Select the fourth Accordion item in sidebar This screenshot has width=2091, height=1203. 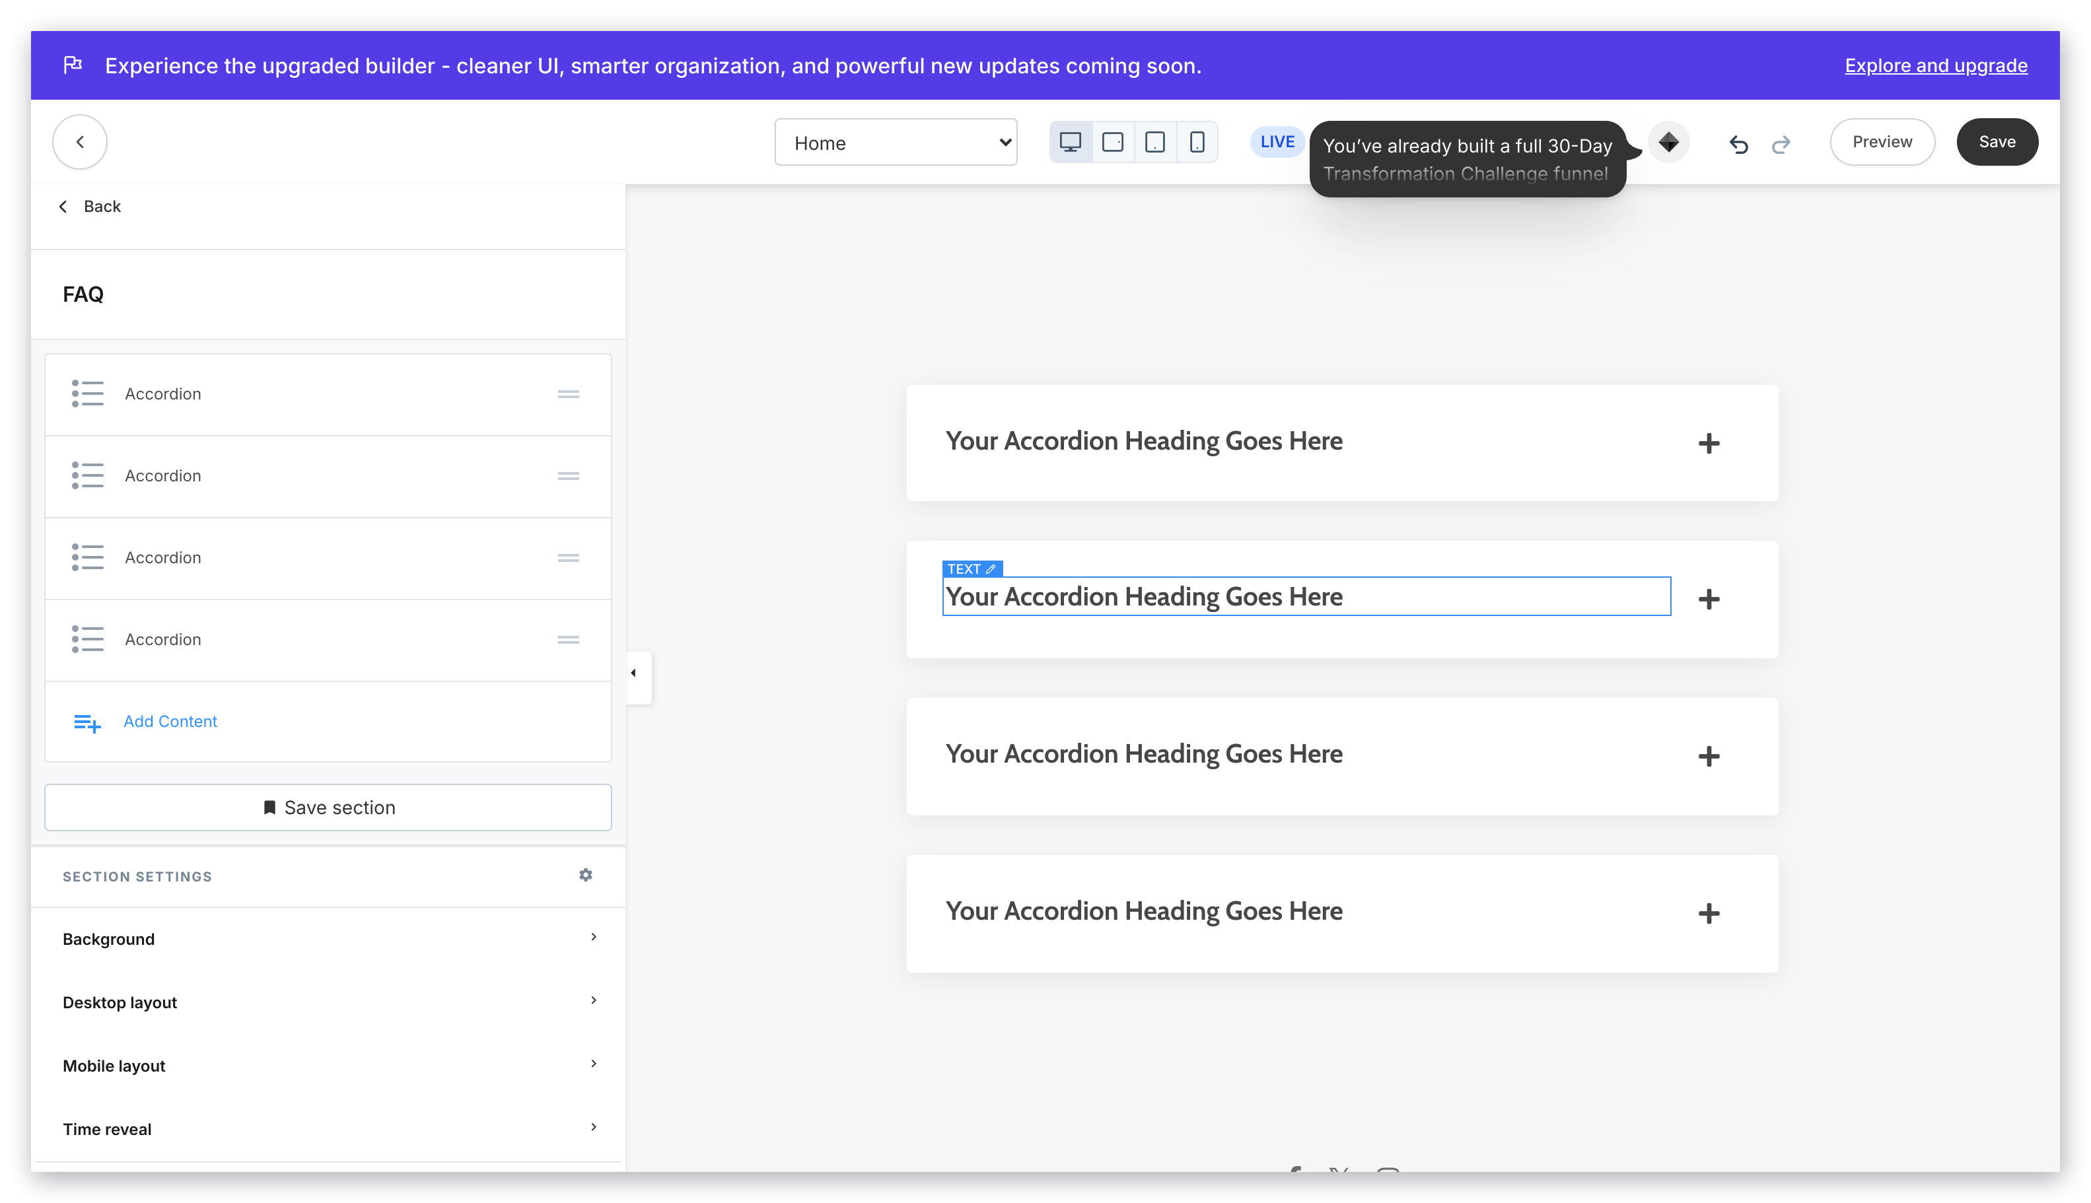point(328,640)
